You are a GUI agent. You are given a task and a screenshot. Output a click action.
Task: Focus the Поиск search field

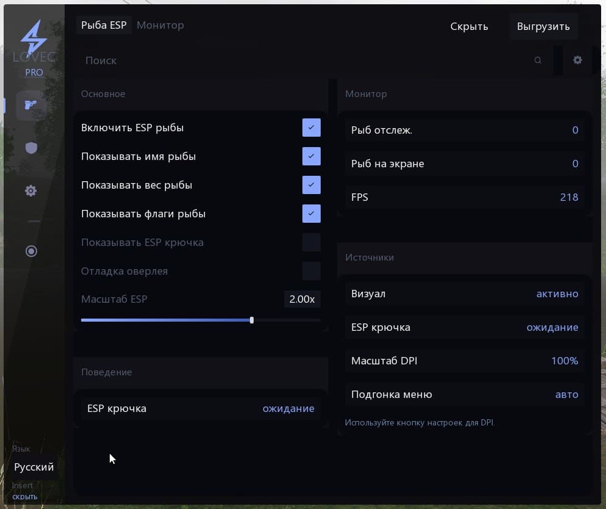pyautogui.click(x=305, y=60)
